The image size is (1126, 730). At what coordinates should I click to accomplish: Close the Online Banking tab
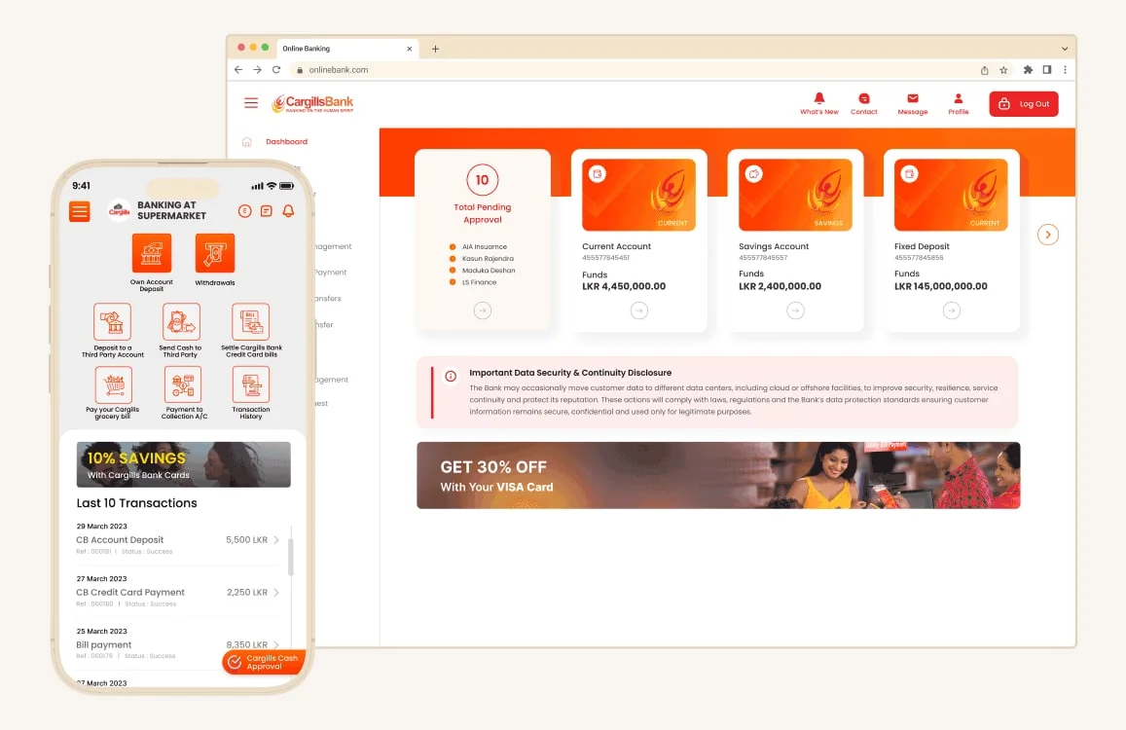click(x=410, y=49)
